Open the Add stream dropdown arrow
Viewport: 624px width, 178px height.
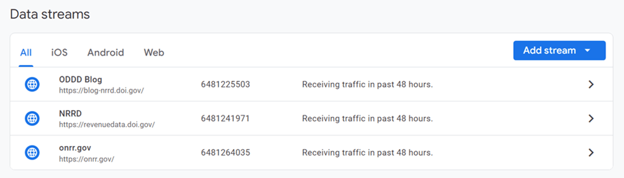(587, 50)
